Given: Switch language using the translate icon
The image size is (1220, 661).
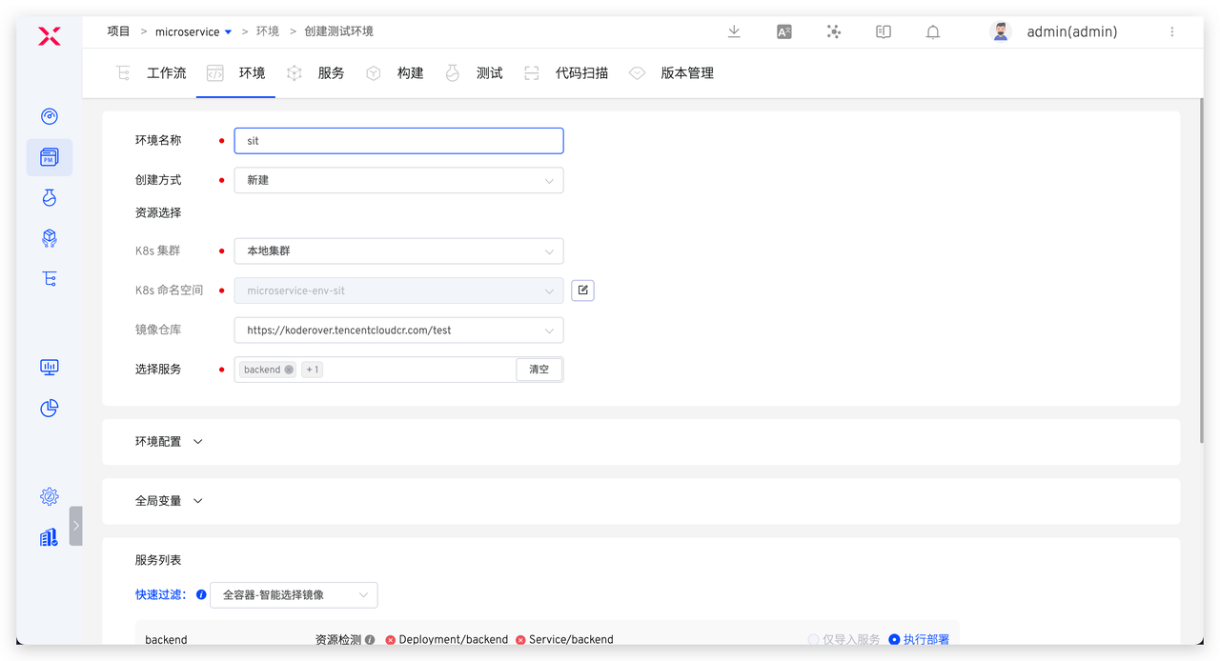Looking at the screenshot, I should tap(783, 31).
